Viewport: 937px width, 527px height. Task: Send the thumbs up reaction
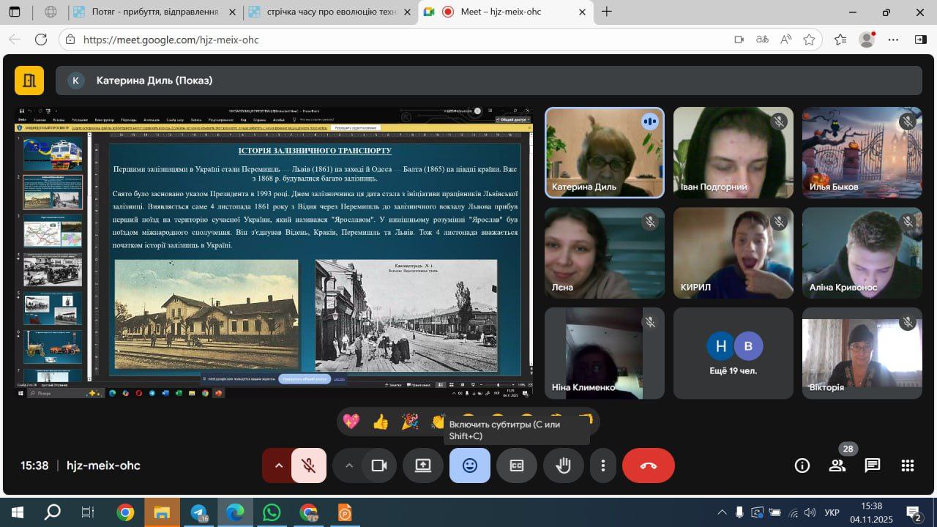pyautogui.click(x=381, y=422)
